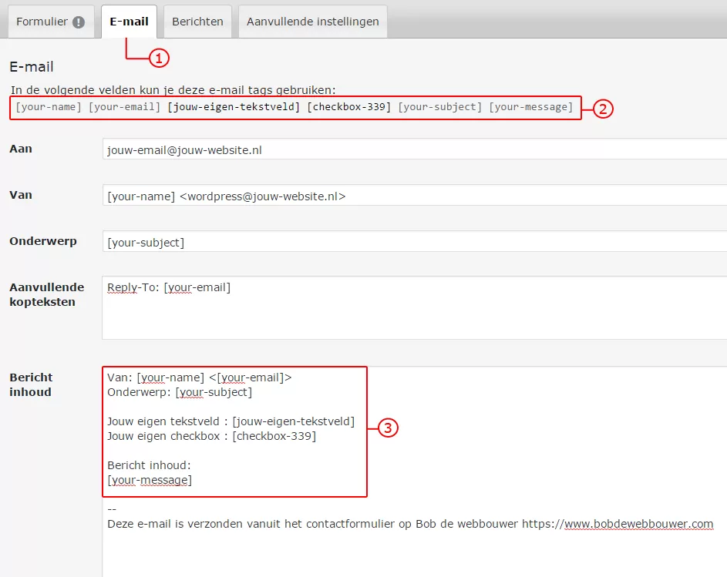Focus the Aanvullende kopteksten text area
Image resolution: width=727 pixels, height=577 pixels.
tap(414, 308)
